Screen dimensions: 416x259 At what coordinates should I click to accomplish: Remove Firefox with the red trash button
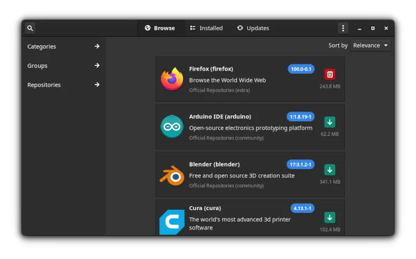330,74
